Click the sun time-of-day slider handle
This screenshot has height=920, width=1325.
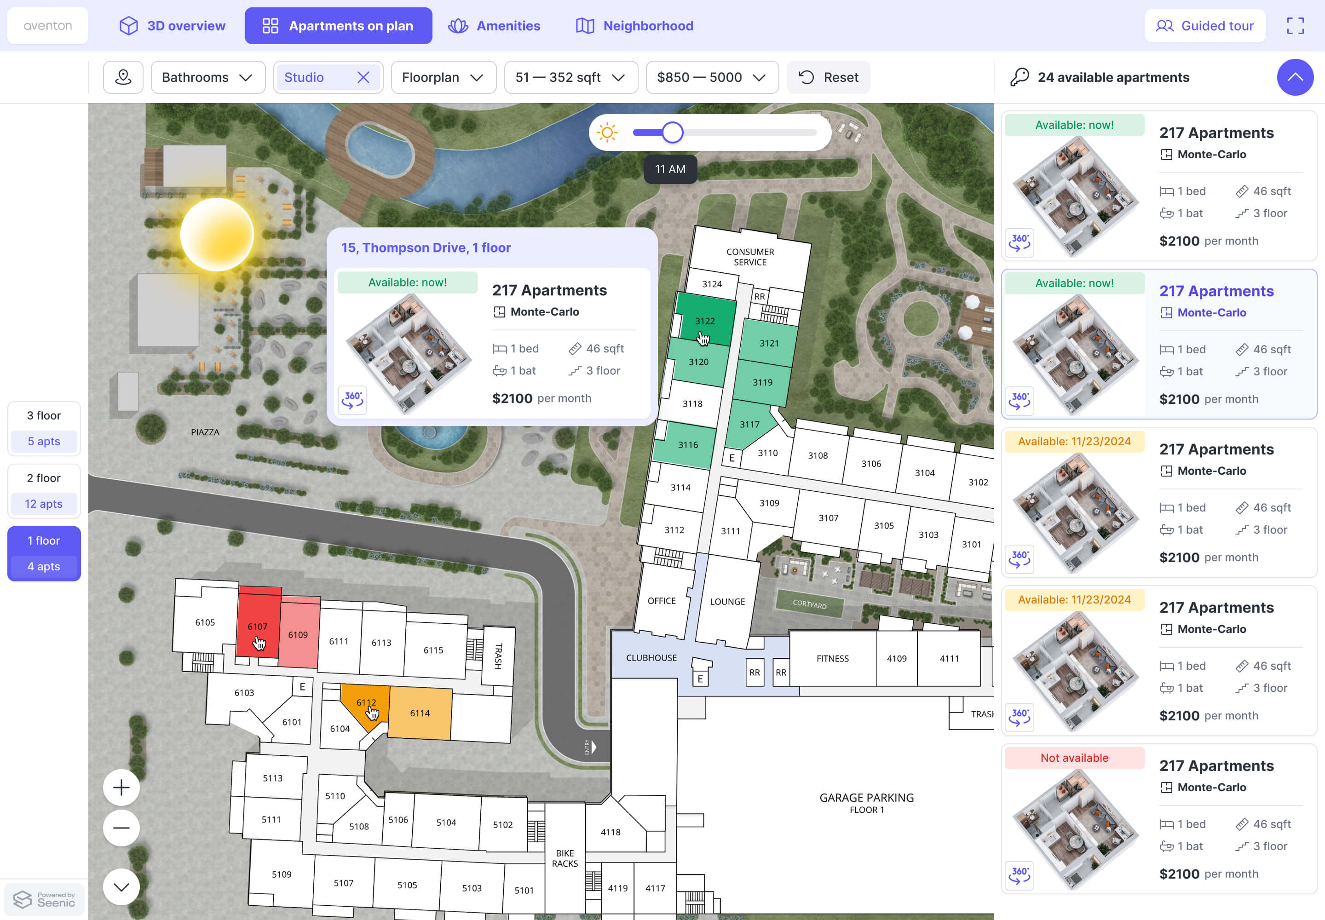[672, 132]
